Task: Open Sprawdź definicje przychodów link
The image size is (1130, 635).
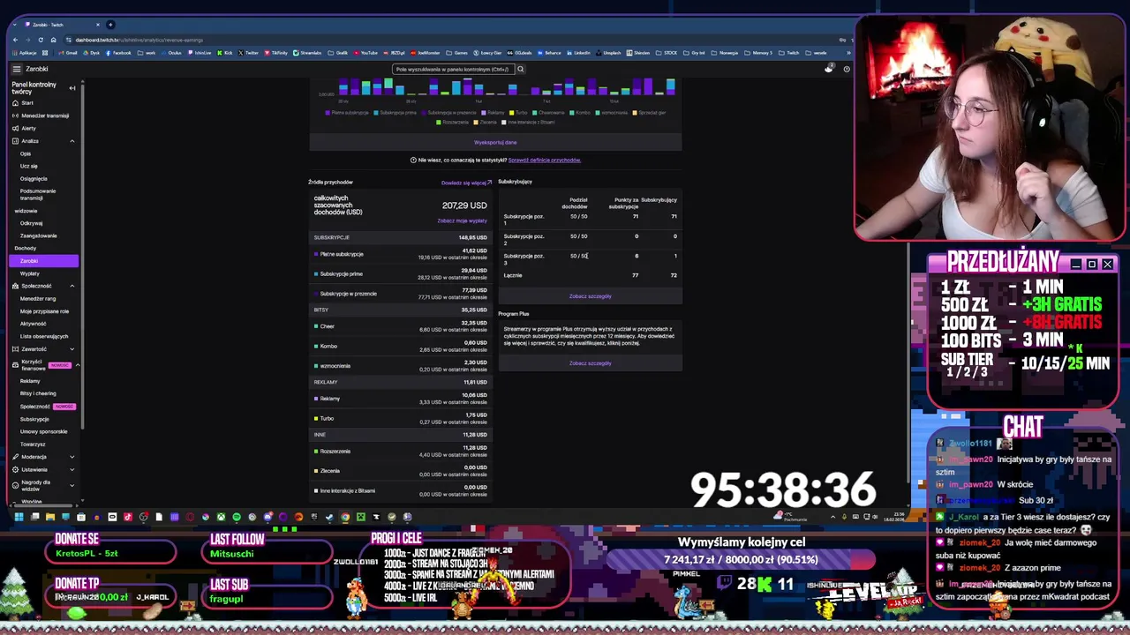Action: (544, 161)
